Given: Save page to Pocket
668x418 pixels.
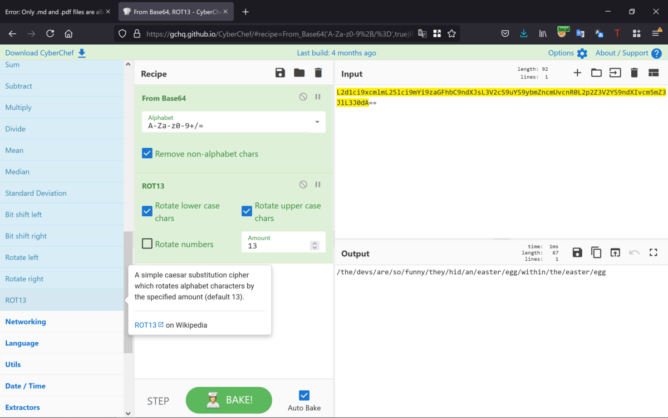Looking at the screenshot, I should point(505,33).
